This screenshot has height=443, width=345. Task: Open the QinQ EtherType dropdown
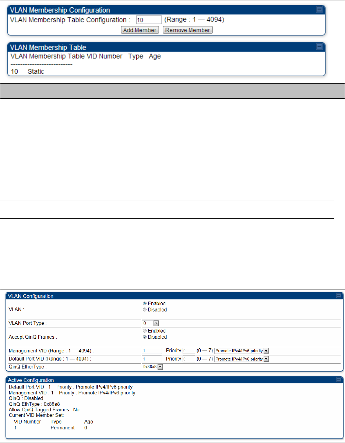152,367
